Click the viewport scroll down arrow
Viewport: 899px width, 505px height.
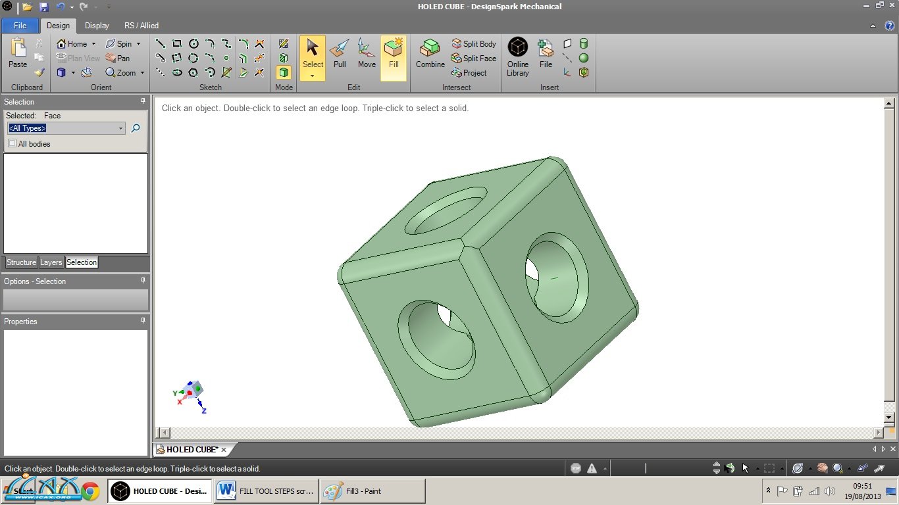(x=889, y=418)
